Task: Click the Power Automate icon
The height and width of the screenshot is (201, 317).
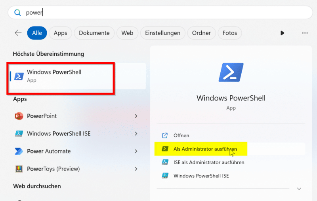Action: click(x=19, y=151)
